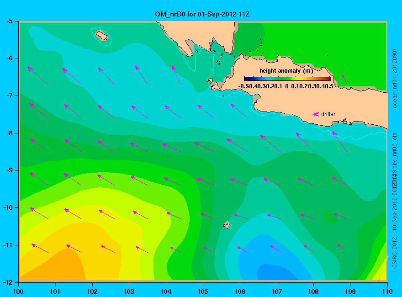Click x-axis label 102
This screenshot has height=297, width=402.
(92, 292)
